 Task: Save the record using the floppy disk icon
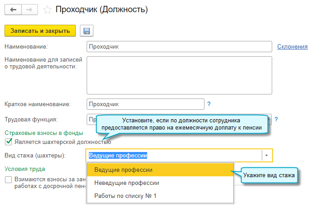point(86,31)
